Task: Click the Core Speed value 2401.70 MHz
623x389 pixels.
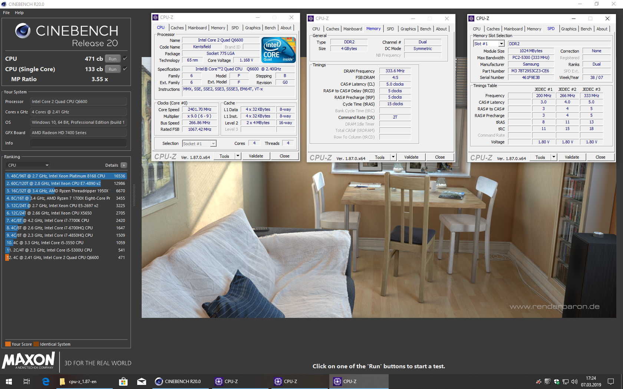Action: (200, 110)
